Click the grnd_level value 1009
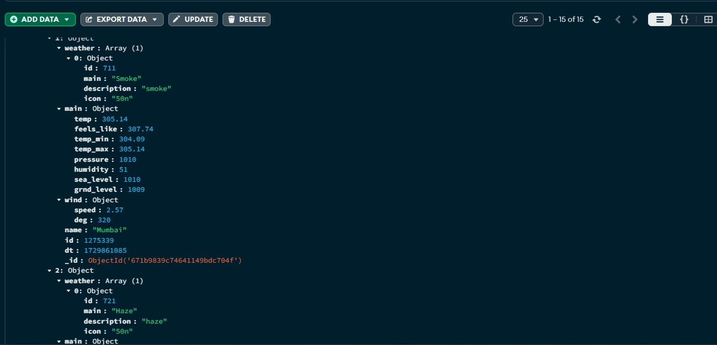The height and width of the screenshot is (345, 717). (136, 189)
